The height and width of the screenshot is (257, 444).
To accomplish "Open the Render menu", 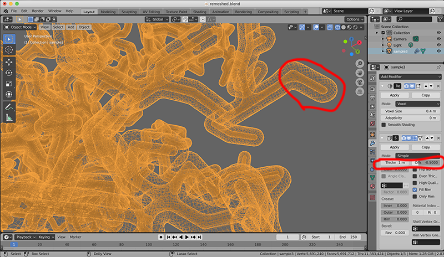I will (38, 11).
